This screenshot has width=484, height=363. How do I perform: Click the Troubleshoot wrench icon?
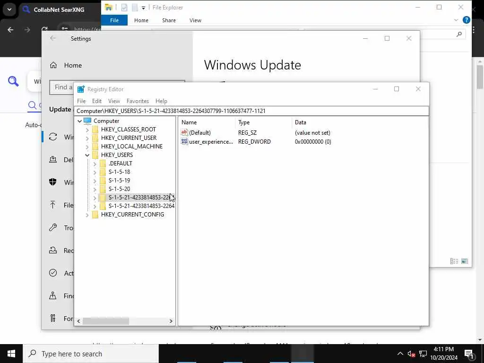53,227
